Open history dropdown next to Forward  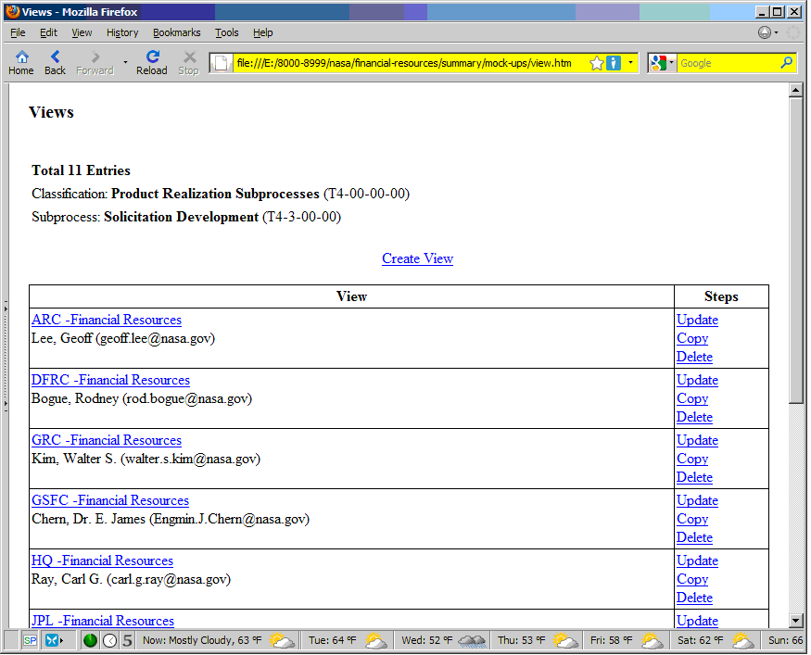[125, 62]
